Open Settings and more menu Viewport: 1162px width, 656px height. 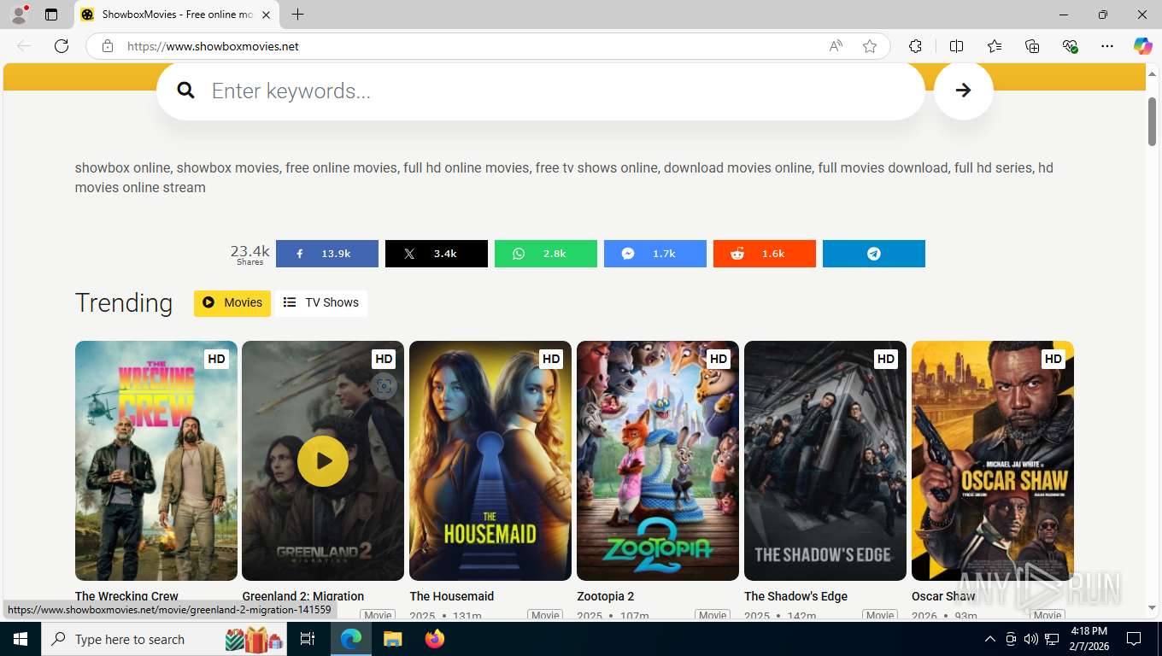(x=1107, y=46)
